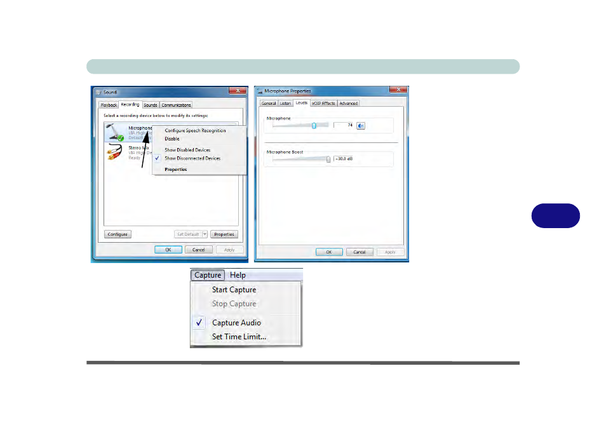Viewport: 606px width, 427px height.
Task: Click Apply in the Sound dialog
Action: tap(229, 250)
